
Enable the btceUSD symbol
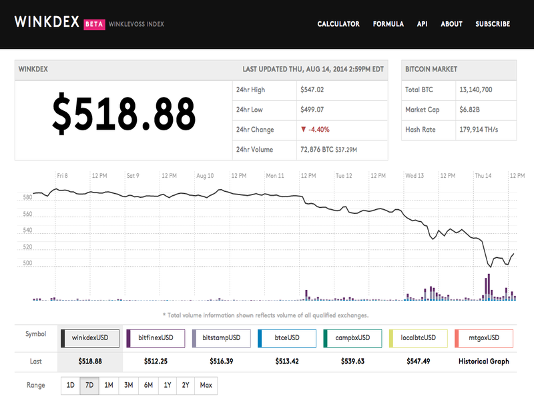coord(286,338)
